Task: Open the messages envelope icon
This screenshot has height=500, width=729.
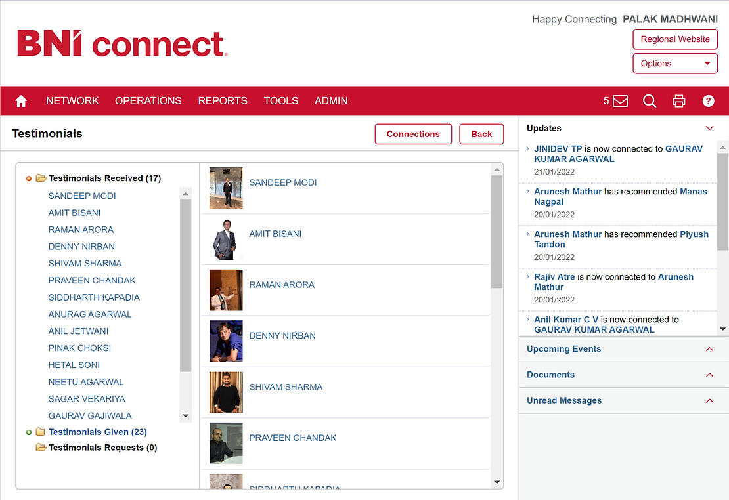Action: (x=619, y=101)
